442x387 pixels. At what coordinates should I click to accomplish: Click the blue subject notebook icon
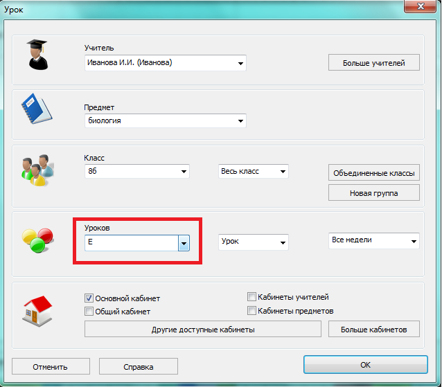(x=34, y=109)
